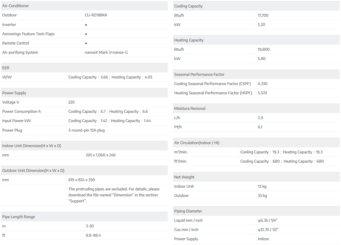This screenshot has height=245, width=341.
Task: Click the Air-Conditioner section header
Action: coord(15,6)
